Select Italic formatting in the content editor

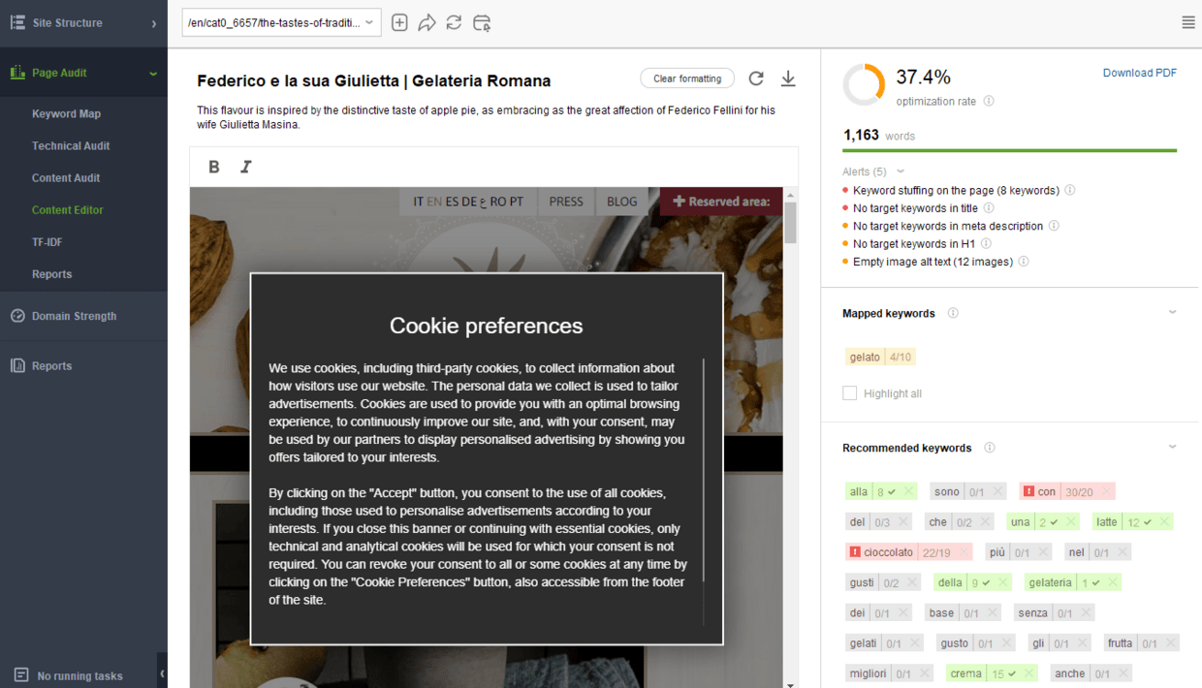[245, 167]
